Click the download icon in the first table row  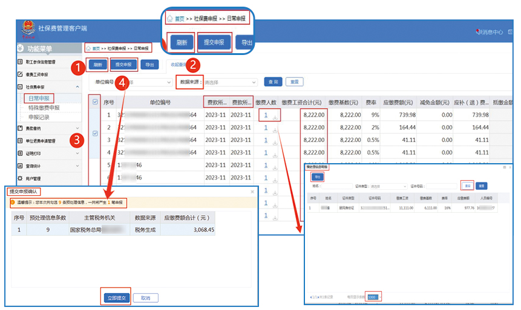(x=275, y=117)
